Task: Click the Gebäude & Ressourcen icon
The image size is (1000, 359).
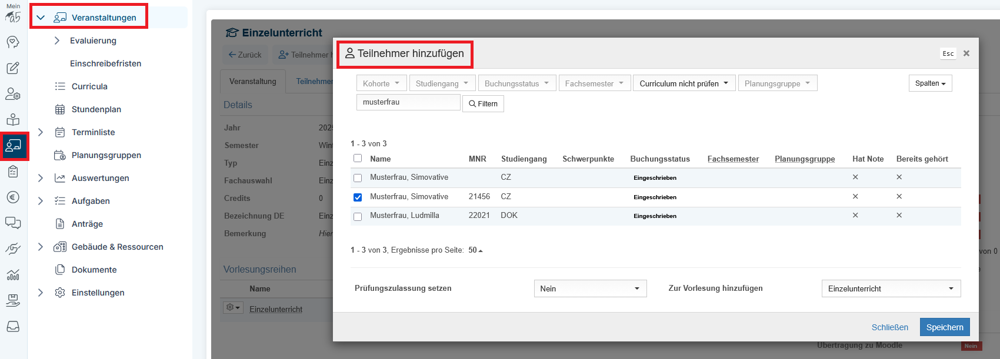Action: (60, 247)
